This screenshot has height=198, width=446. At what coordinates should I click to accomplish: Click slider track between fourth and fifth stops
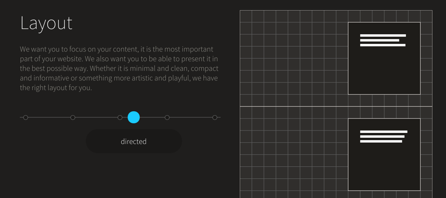click(x=191, y=118)
